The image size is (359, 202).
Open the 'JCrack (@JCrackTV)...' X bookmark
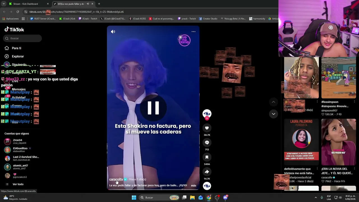pos(112,19)
